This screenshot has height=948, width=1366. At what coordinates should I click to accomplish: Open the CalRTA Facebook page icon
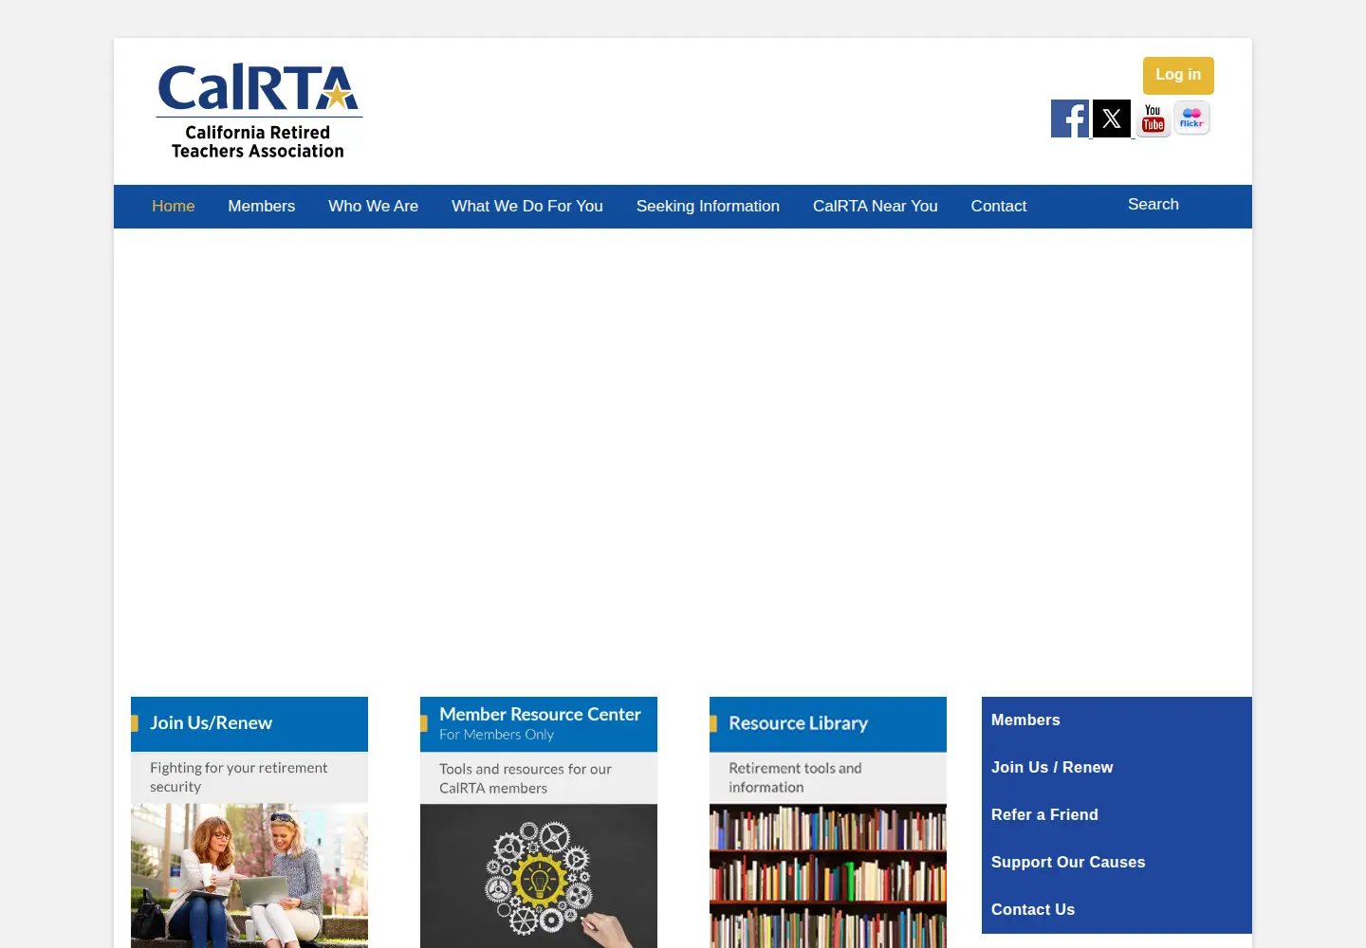click(1070, 118)
